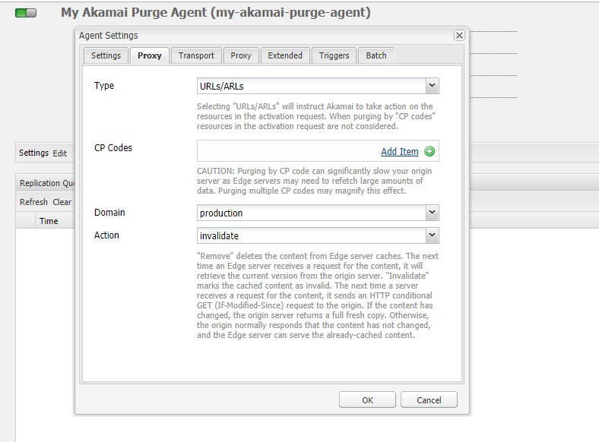The height and width of the screenshot is (442, 599).
Task: Select the active bold Proxy tab
Action: 149,55
